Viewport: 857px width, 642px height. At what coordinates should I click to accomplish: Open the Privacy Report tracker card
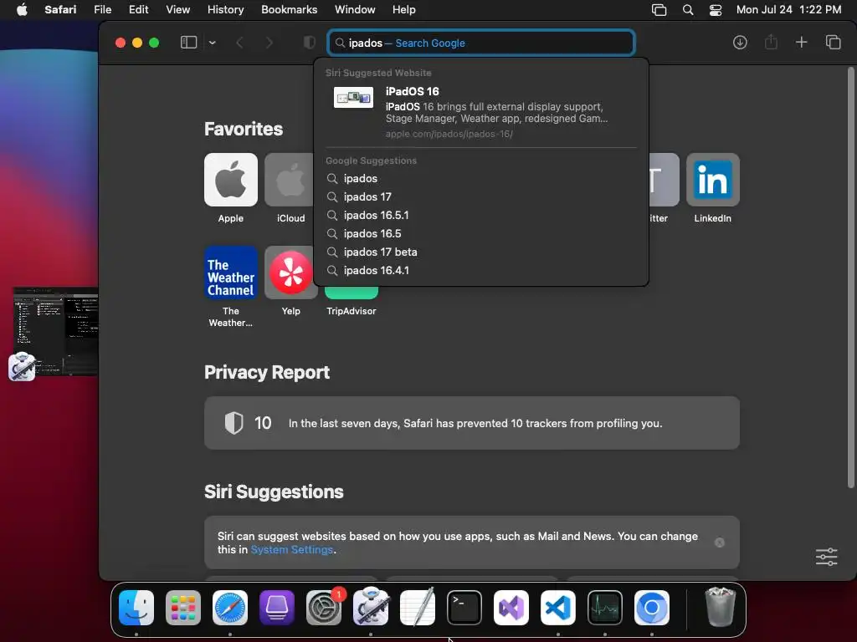click(x=472, y=423)
